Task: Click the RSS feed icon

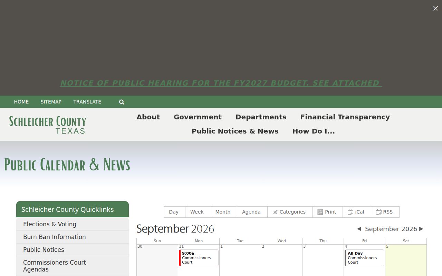Action: click(x=379, y=212)
